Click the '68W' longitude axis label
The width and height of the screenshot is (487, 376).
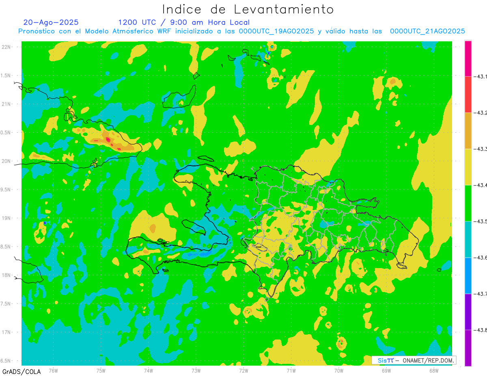click(x=434, y=370)
